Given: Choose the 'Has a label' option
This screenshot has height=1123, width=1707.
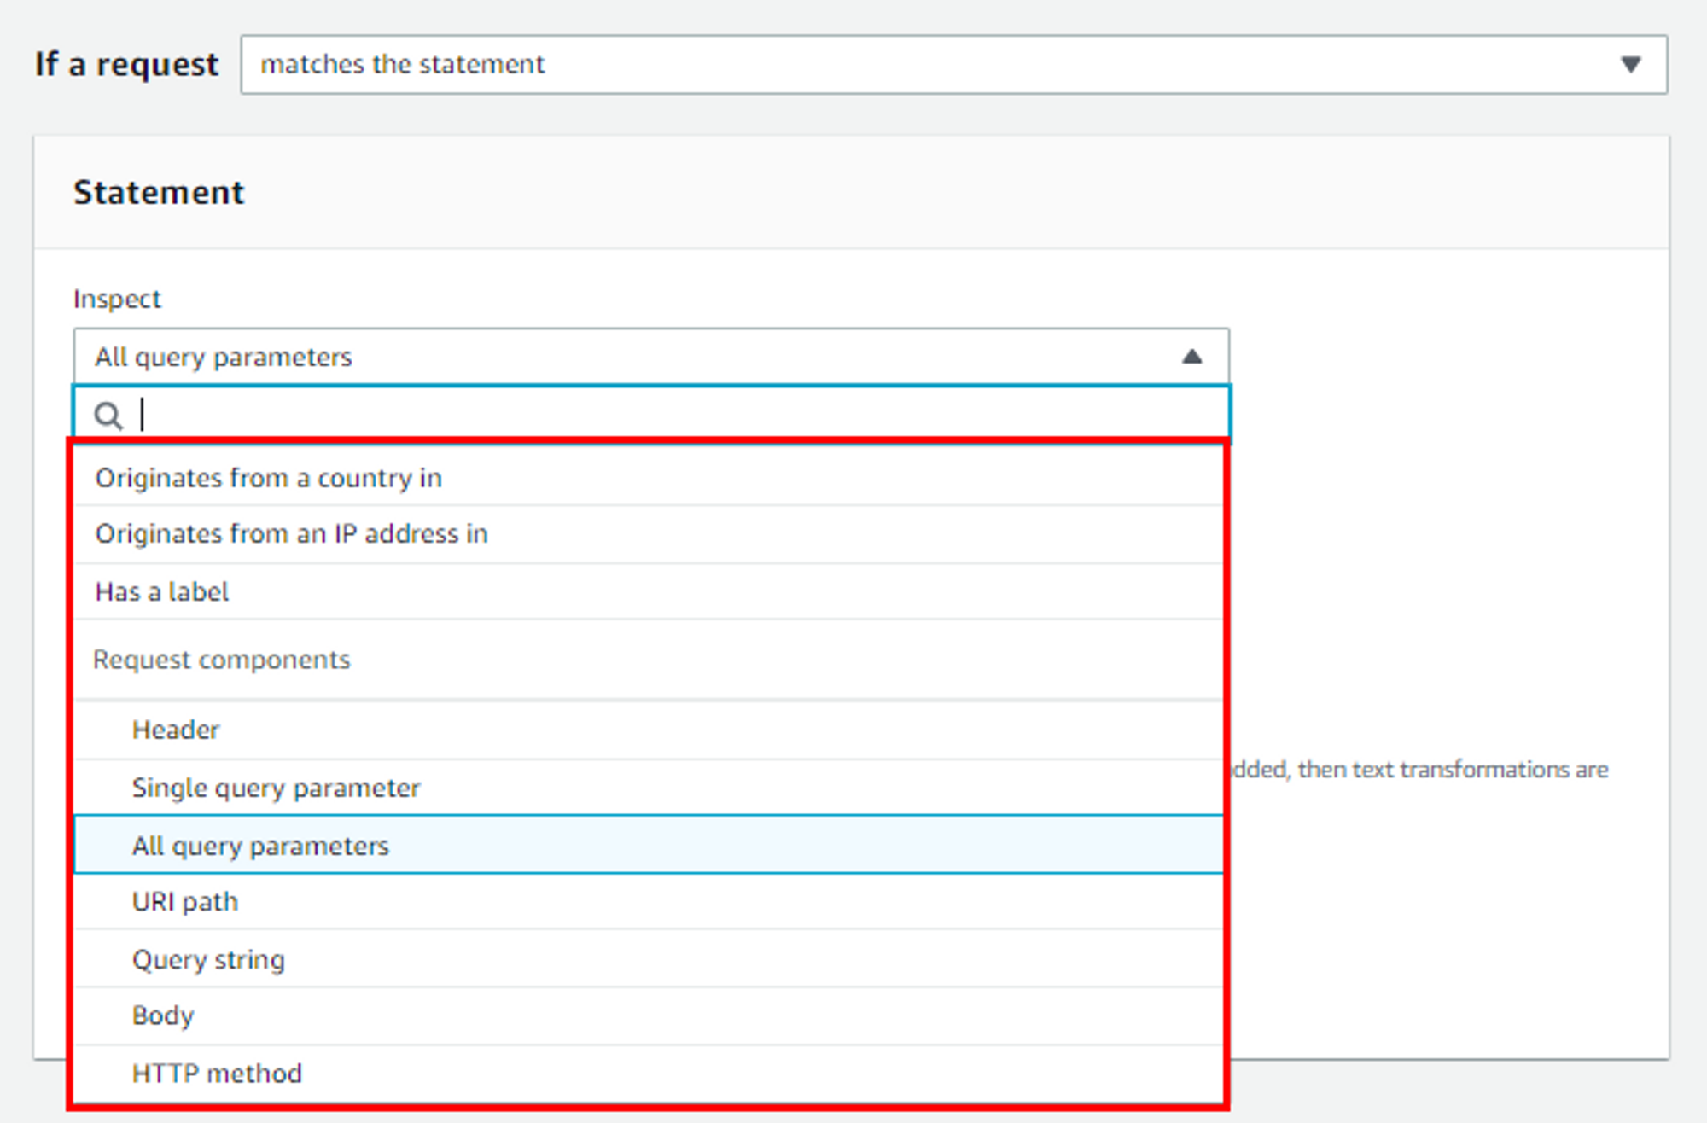Looking at the screenshot, I should (162, 591).
